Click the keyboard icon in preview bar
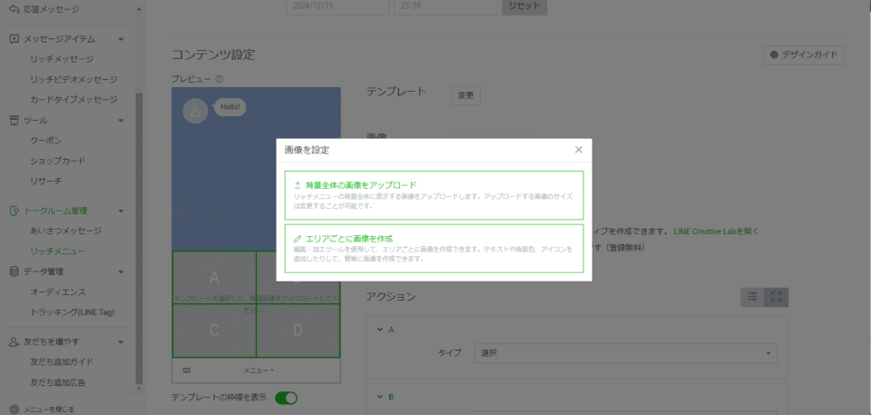 (x=187, y=370)
